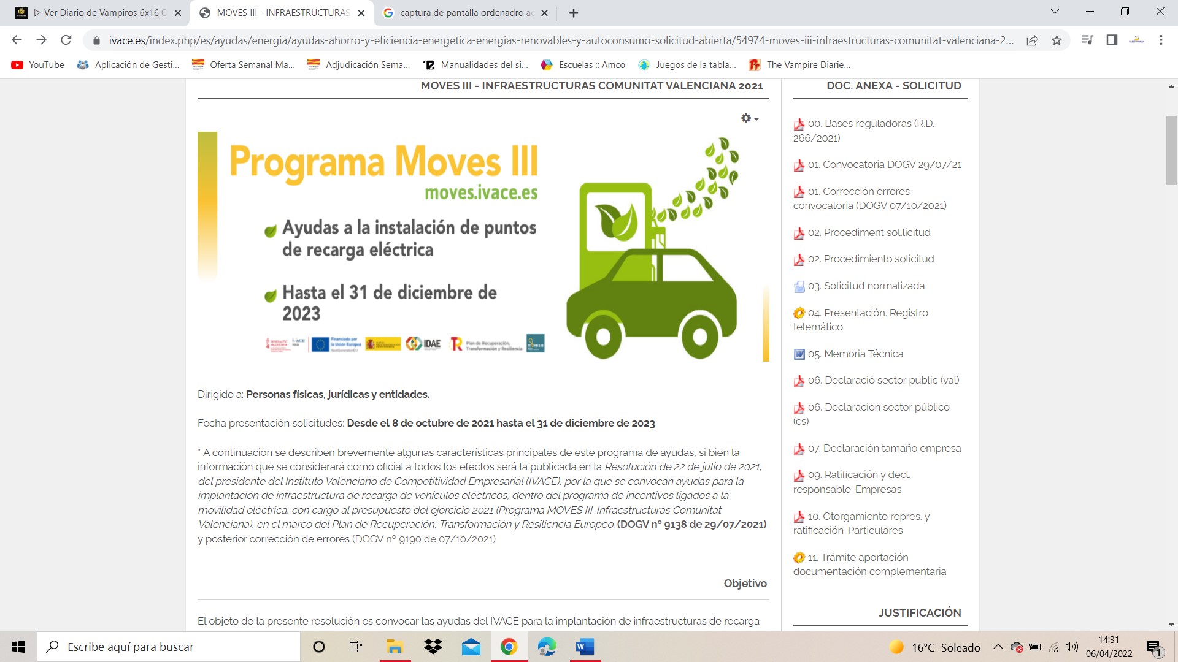1178x662 pixels.
Task: Open volume control in system tray
Action: pyautogui.click(x=1072, y=647)
